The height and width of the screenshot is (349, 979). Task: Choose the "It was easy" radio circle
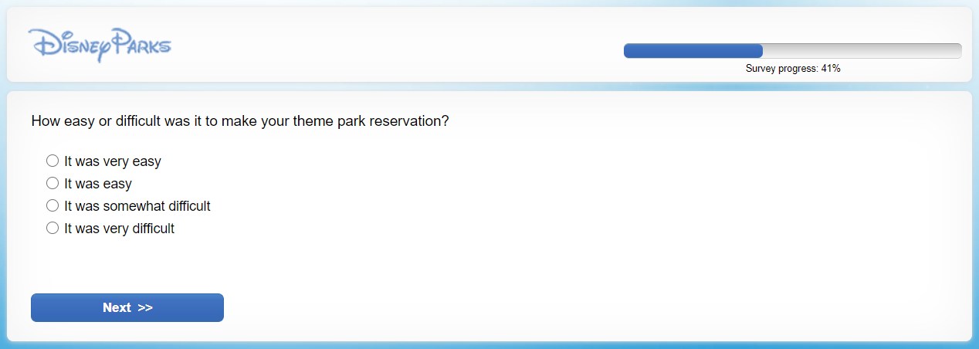coord(53,184)
